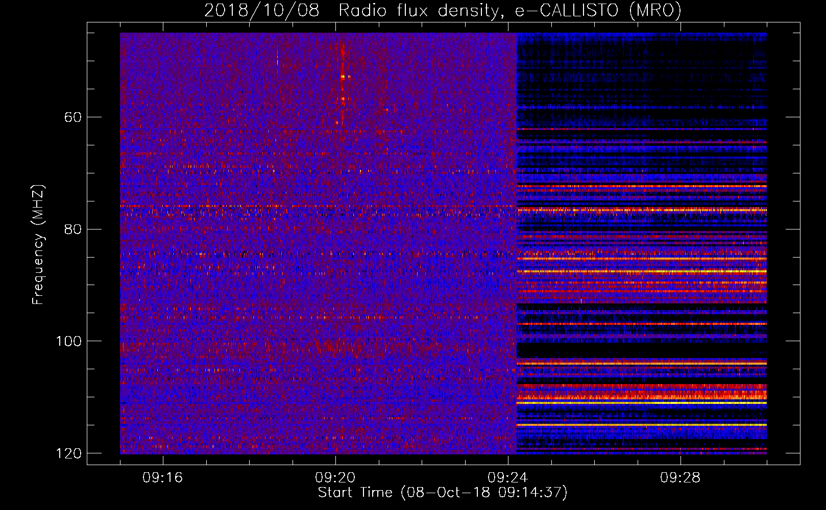Select the 09:16 time tick label
This screenshot has width=826, height=510.
[x=163, y=478]
